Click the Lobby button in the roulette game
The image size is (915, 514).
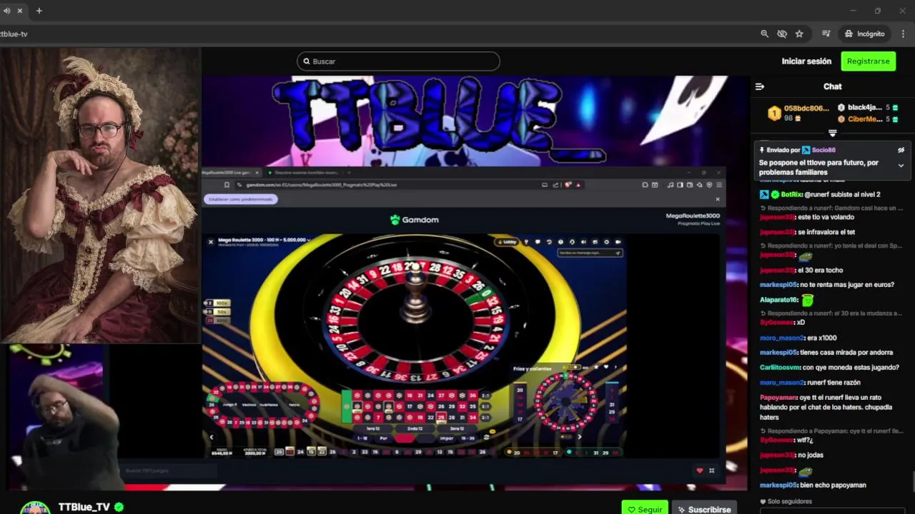pyautogui.click(x=508, y=242)
